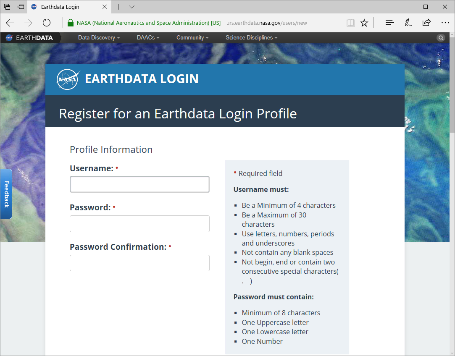
Task: Click the green secure padlock icon
Action: [70, 23]
